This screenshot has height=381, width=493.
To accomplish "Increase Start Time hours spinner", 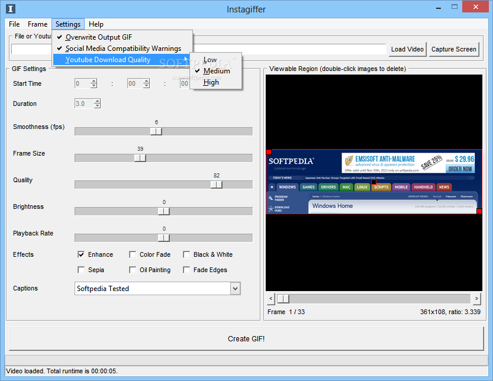I will click(x=94, y=81).
